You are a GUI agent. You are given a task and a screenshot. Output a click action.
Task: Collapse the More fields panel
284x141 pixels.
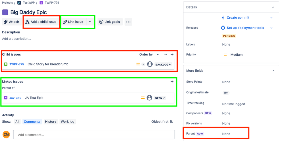click(x=273, y=71)
